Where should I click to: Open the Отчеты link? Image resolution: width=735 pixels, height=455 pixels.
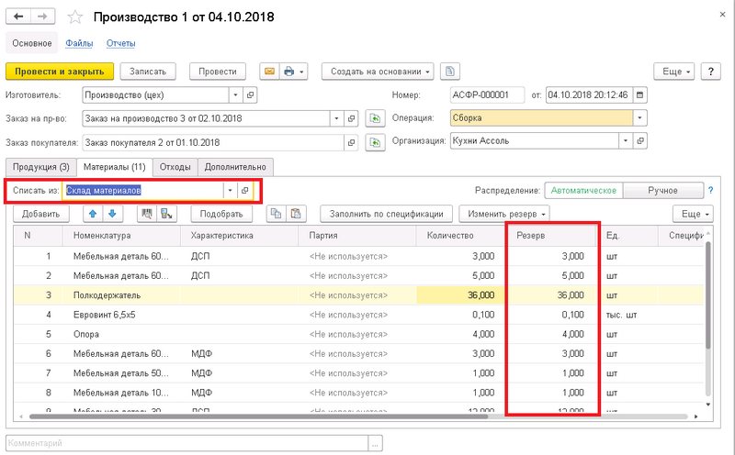120,43
